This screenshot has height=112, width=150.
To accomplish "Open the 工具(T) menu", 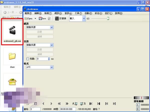I will [78, 13].
